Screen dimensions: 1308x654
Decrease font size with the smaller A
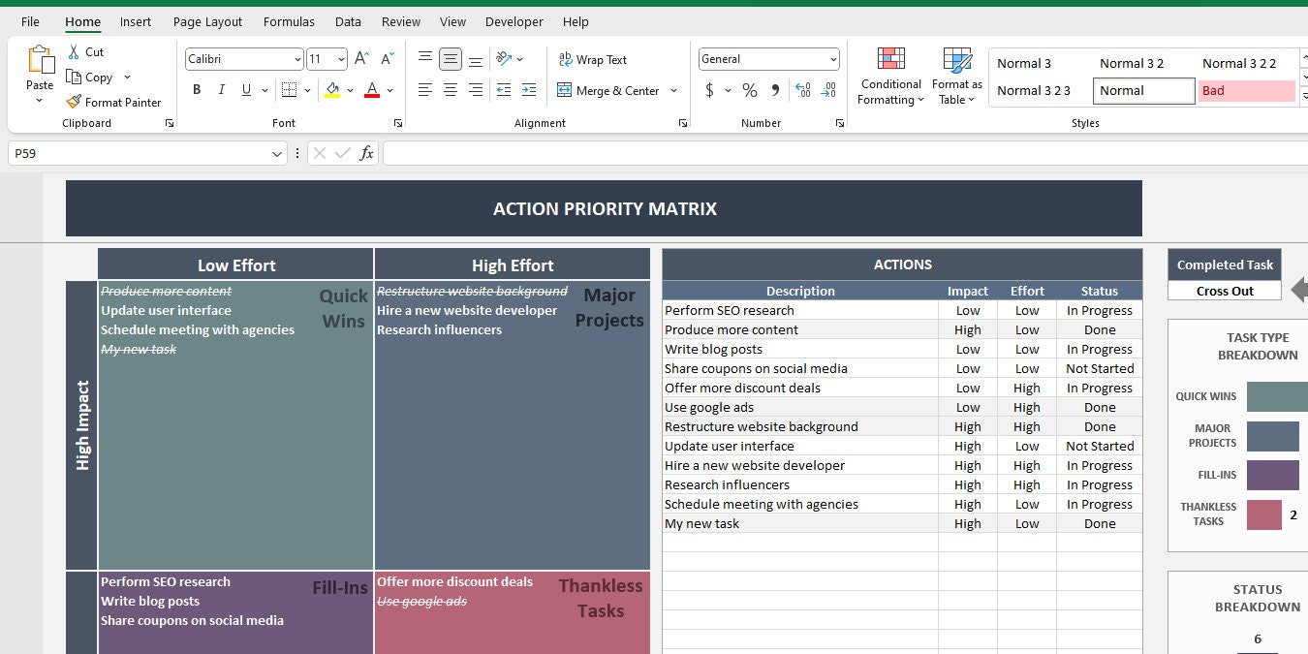point(388,59)
